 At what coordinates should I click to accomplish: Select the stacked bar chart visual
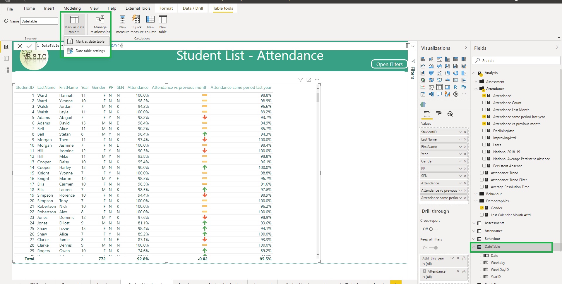pos(423,59)
